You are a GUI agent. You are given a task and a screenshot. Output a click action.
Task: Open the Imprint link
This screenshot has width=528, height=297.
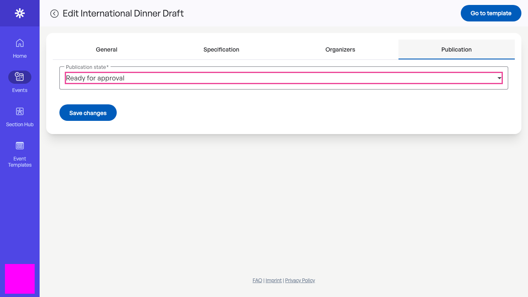(273, 280)
